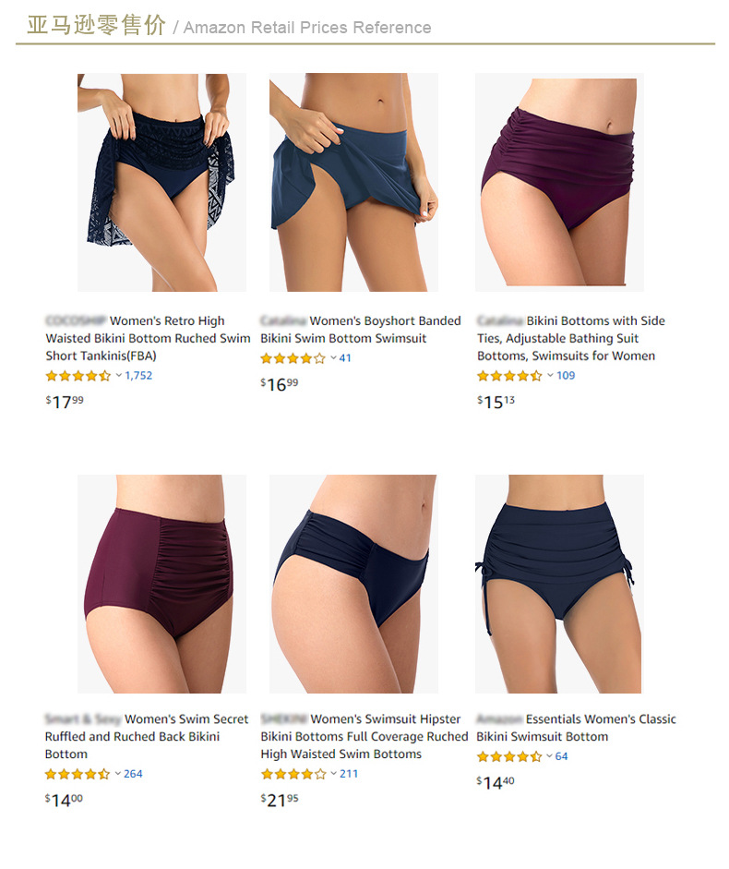Open the blue boyshort skirted swim bottom image
This screenshot has width=729, height=869.
353,182
